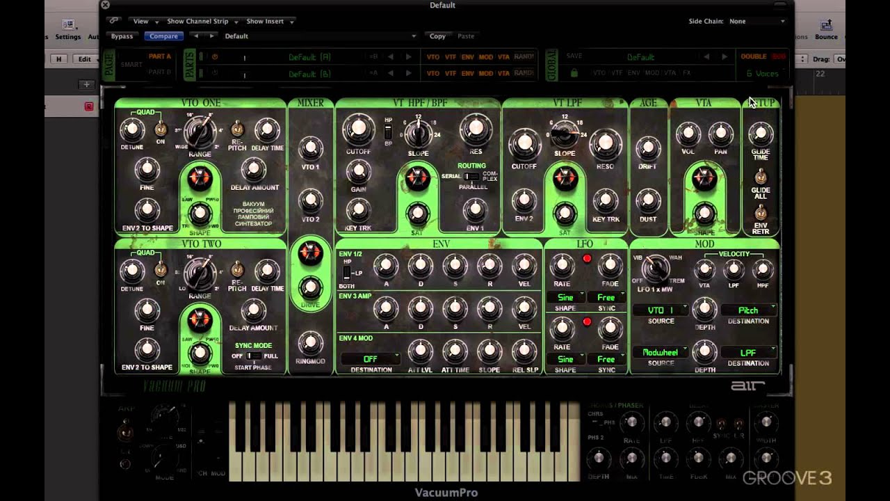
Task: Open the Show Insert dropdown
Action: [270, 22]
